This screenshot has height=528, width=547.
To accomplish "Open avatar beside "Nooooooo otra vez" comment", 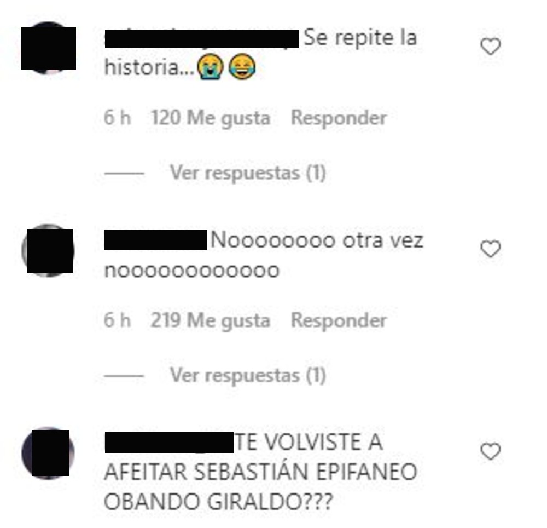I will point(48,251).
